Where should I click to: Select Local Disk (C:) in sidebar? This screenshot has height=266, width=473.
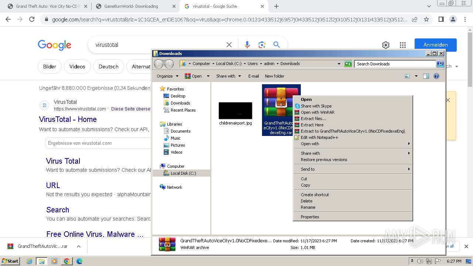[x=183, y=173]
